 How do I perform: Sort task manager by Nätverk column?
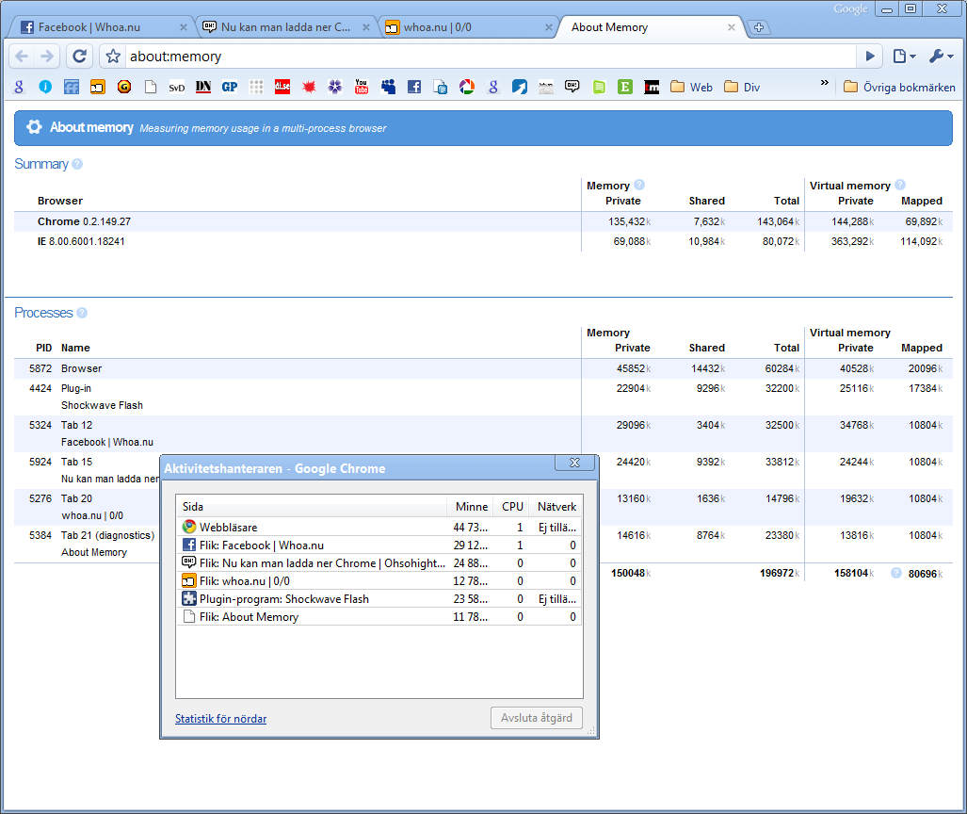coord(556,507)
